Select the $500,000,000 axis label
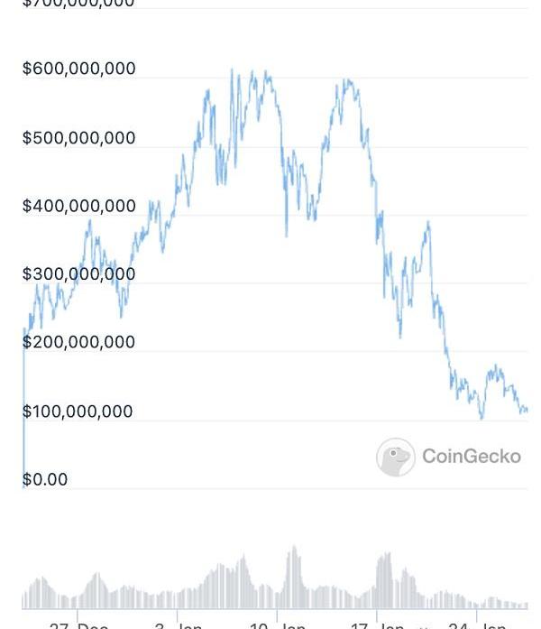 click(79, 138)
